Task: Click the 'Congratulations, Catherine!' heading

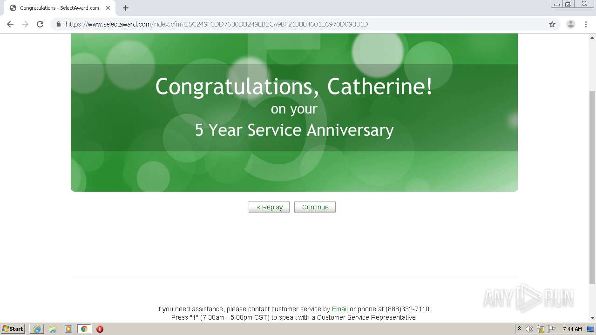Action: 294,87
